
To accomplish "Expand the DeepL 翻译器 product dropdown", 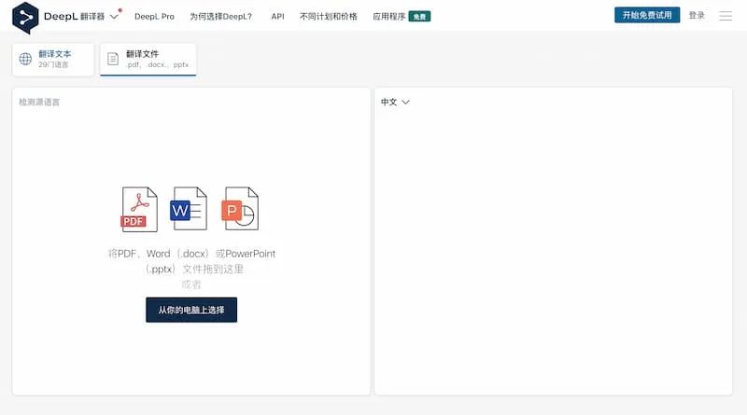I will coord(114,17).
